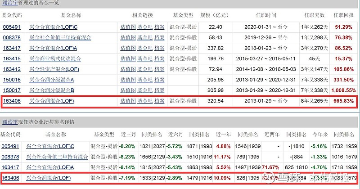
Task: Open 估值图 link for fund 163415
Action: pyautogui.click(x=128, y=58)
